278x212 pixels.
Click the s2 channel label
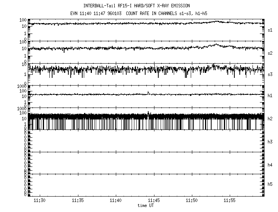click(x=270, y=52)
